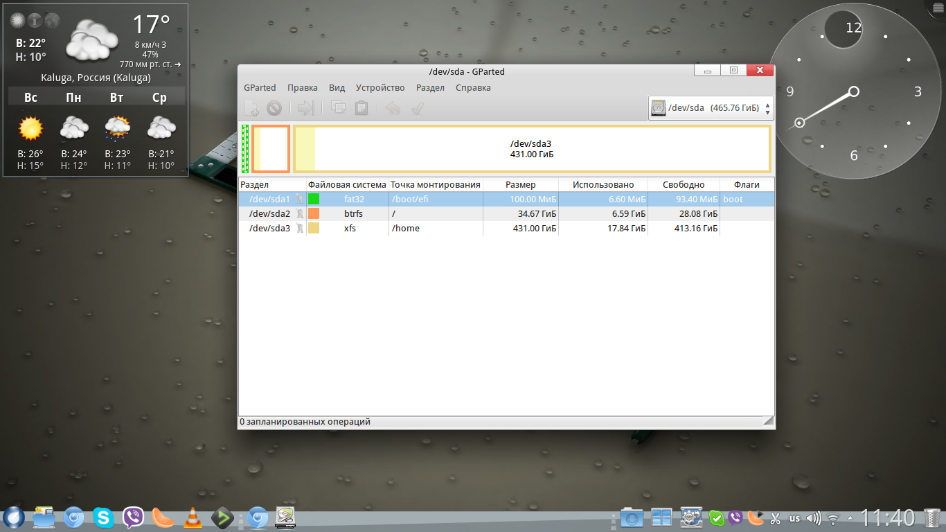
Task: Click the window resize grip in status bar
Action: (768, 421)
